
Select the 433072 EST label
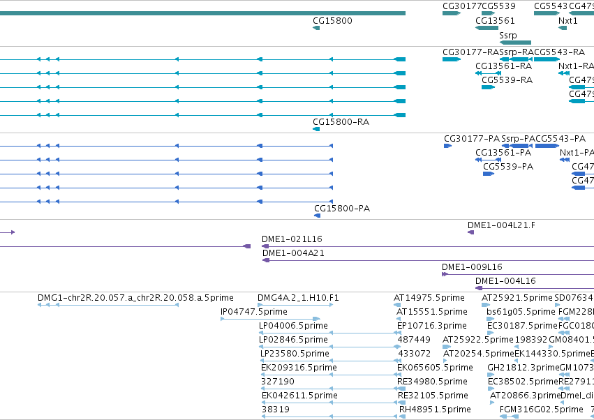point(415,354)
